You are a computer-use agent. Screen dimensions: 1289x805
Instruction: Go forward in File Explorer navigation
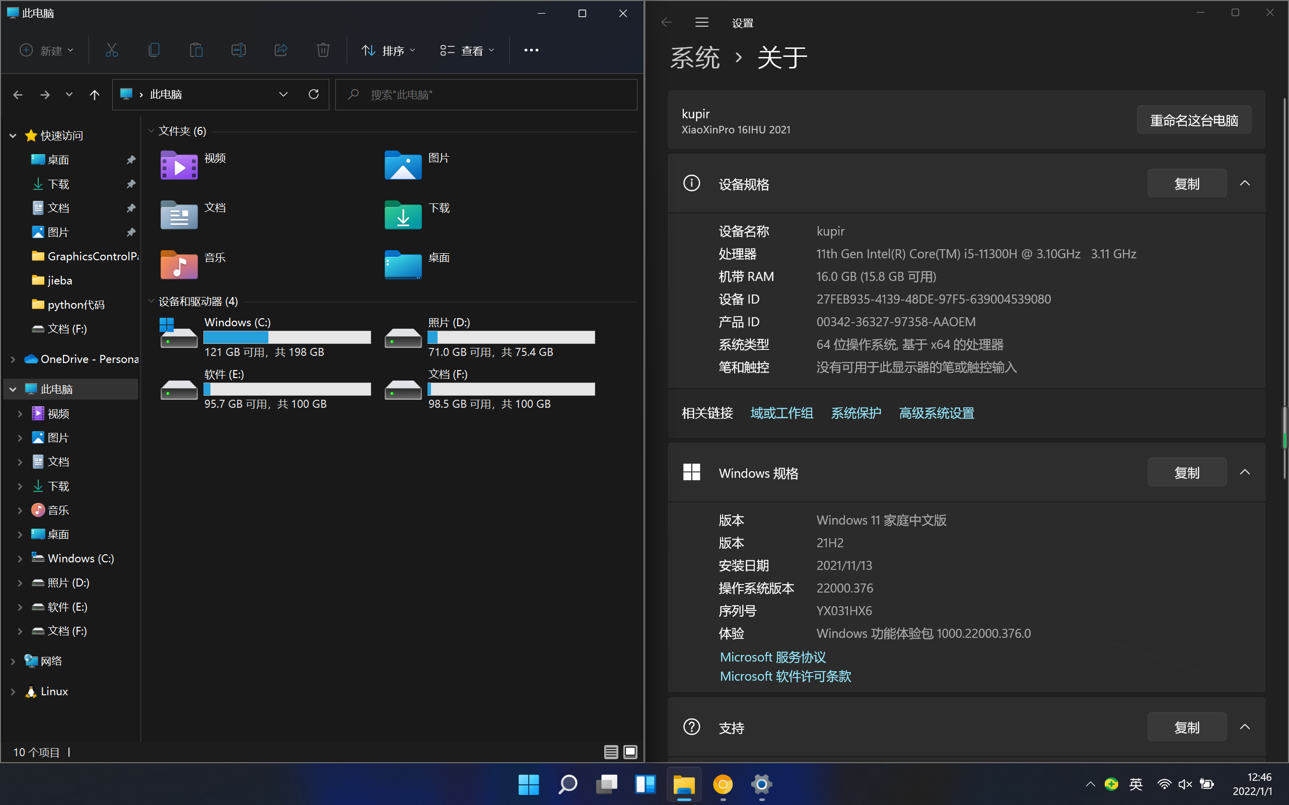45,95
